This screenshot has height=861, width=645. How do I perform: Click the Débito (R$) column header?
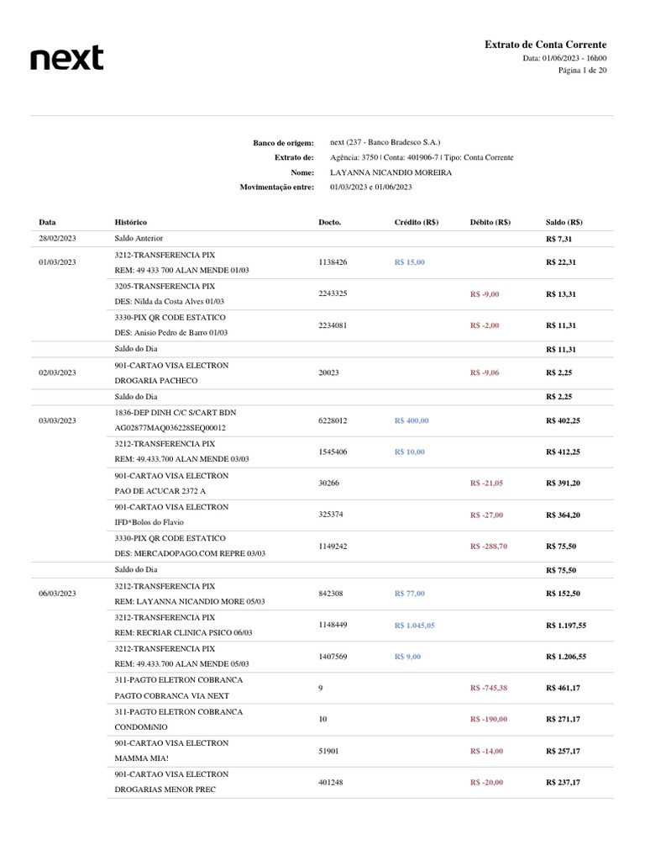tap(490, 222)
